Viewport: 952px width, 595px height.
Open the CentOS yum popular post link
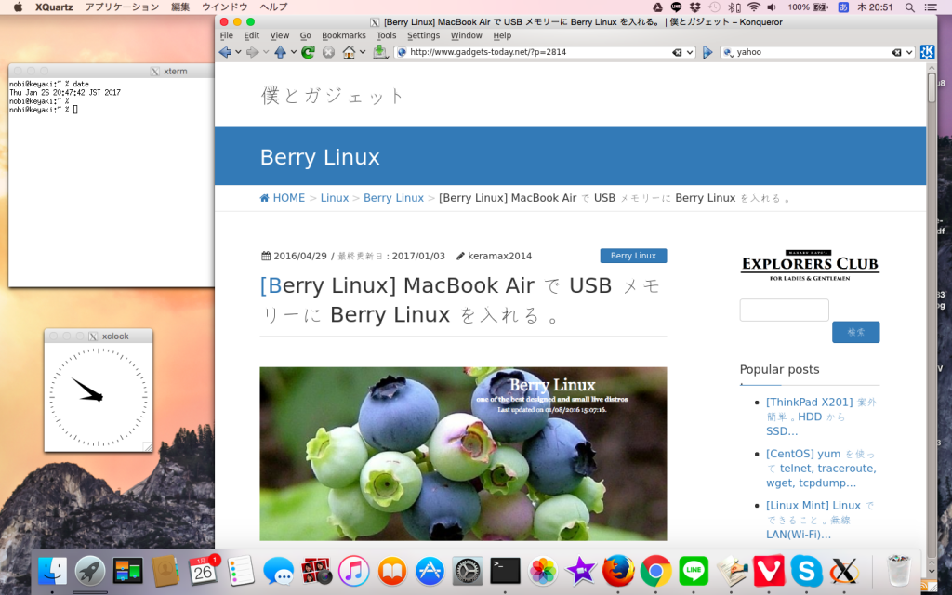821,469
